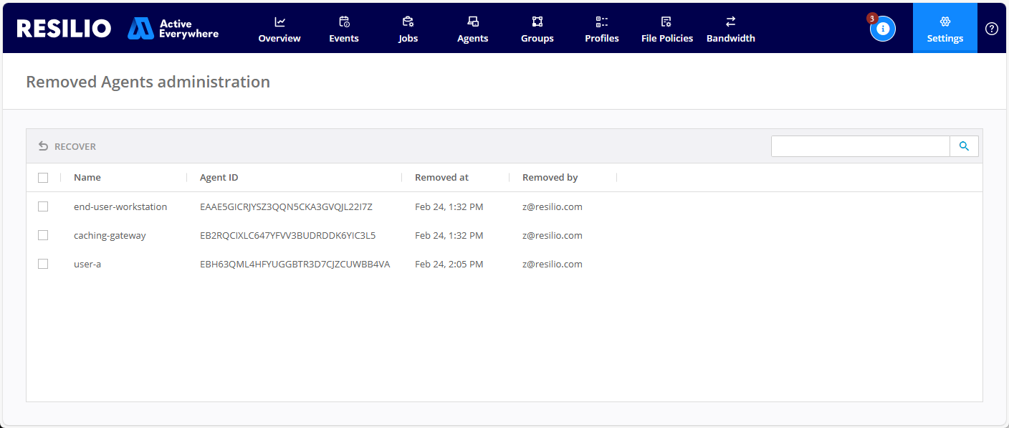Viewport: 1009px width, 428px height.
Task: Go to the Events section
Action: (344, 29)
